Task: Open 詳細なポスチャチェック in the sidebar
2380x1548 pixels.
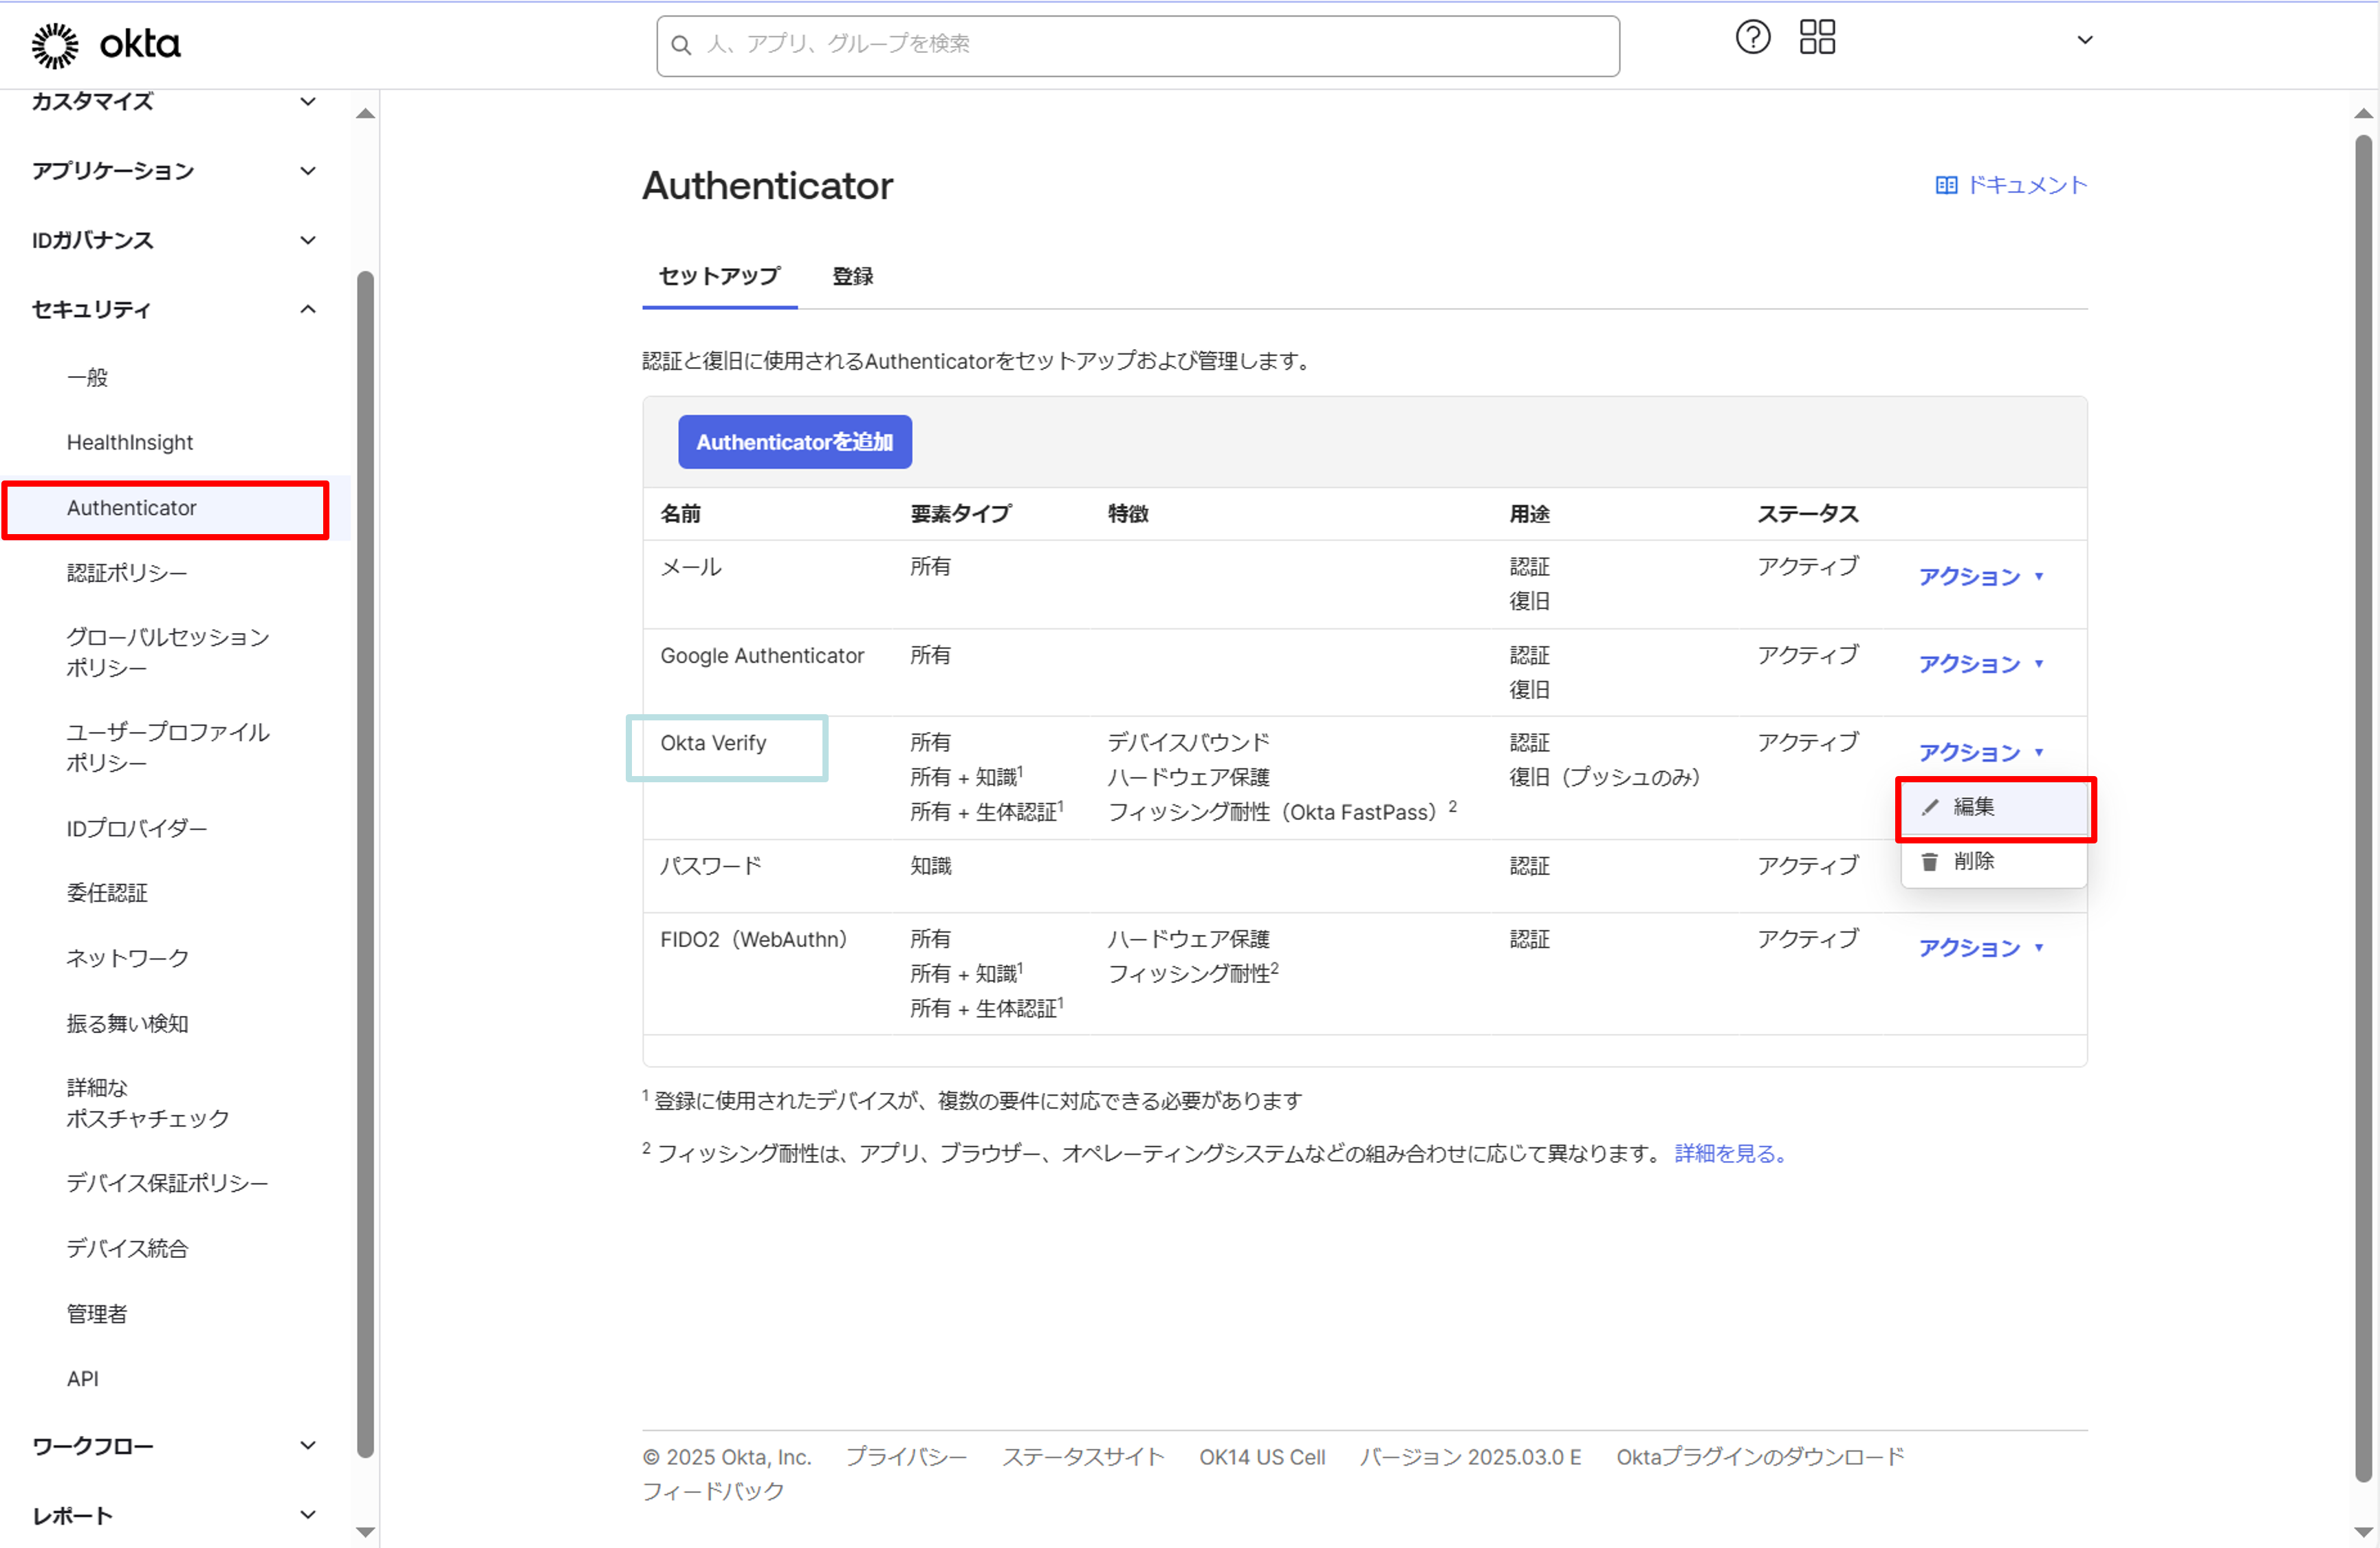Action: point(148,1103)
